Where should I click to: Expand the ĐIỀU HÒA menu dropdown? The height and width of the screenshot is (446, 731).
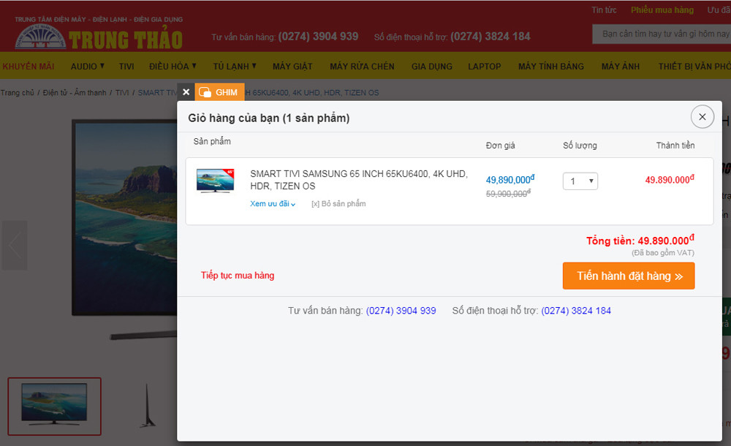click(173, 67)
